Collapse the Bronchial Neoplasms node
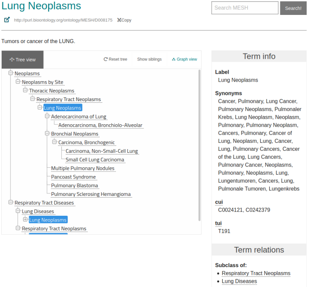Image resolution: width=309 pixels, height=287 pixels. point(47,134)
